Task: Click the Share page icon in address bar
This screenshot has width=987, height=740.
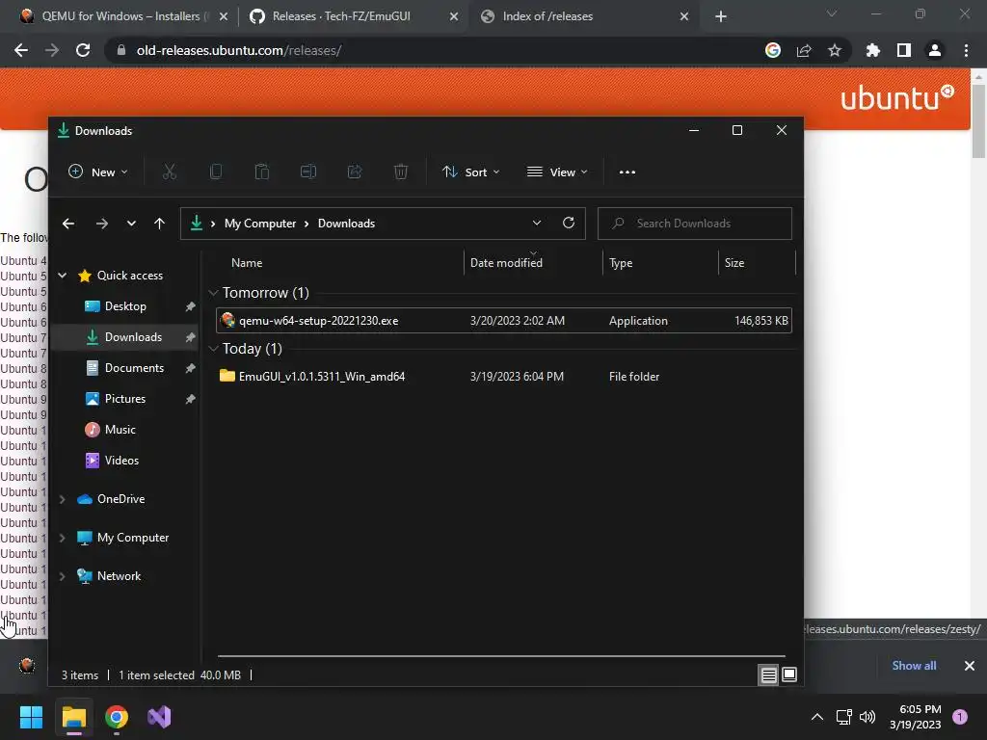Action: [x=804, y=50]
